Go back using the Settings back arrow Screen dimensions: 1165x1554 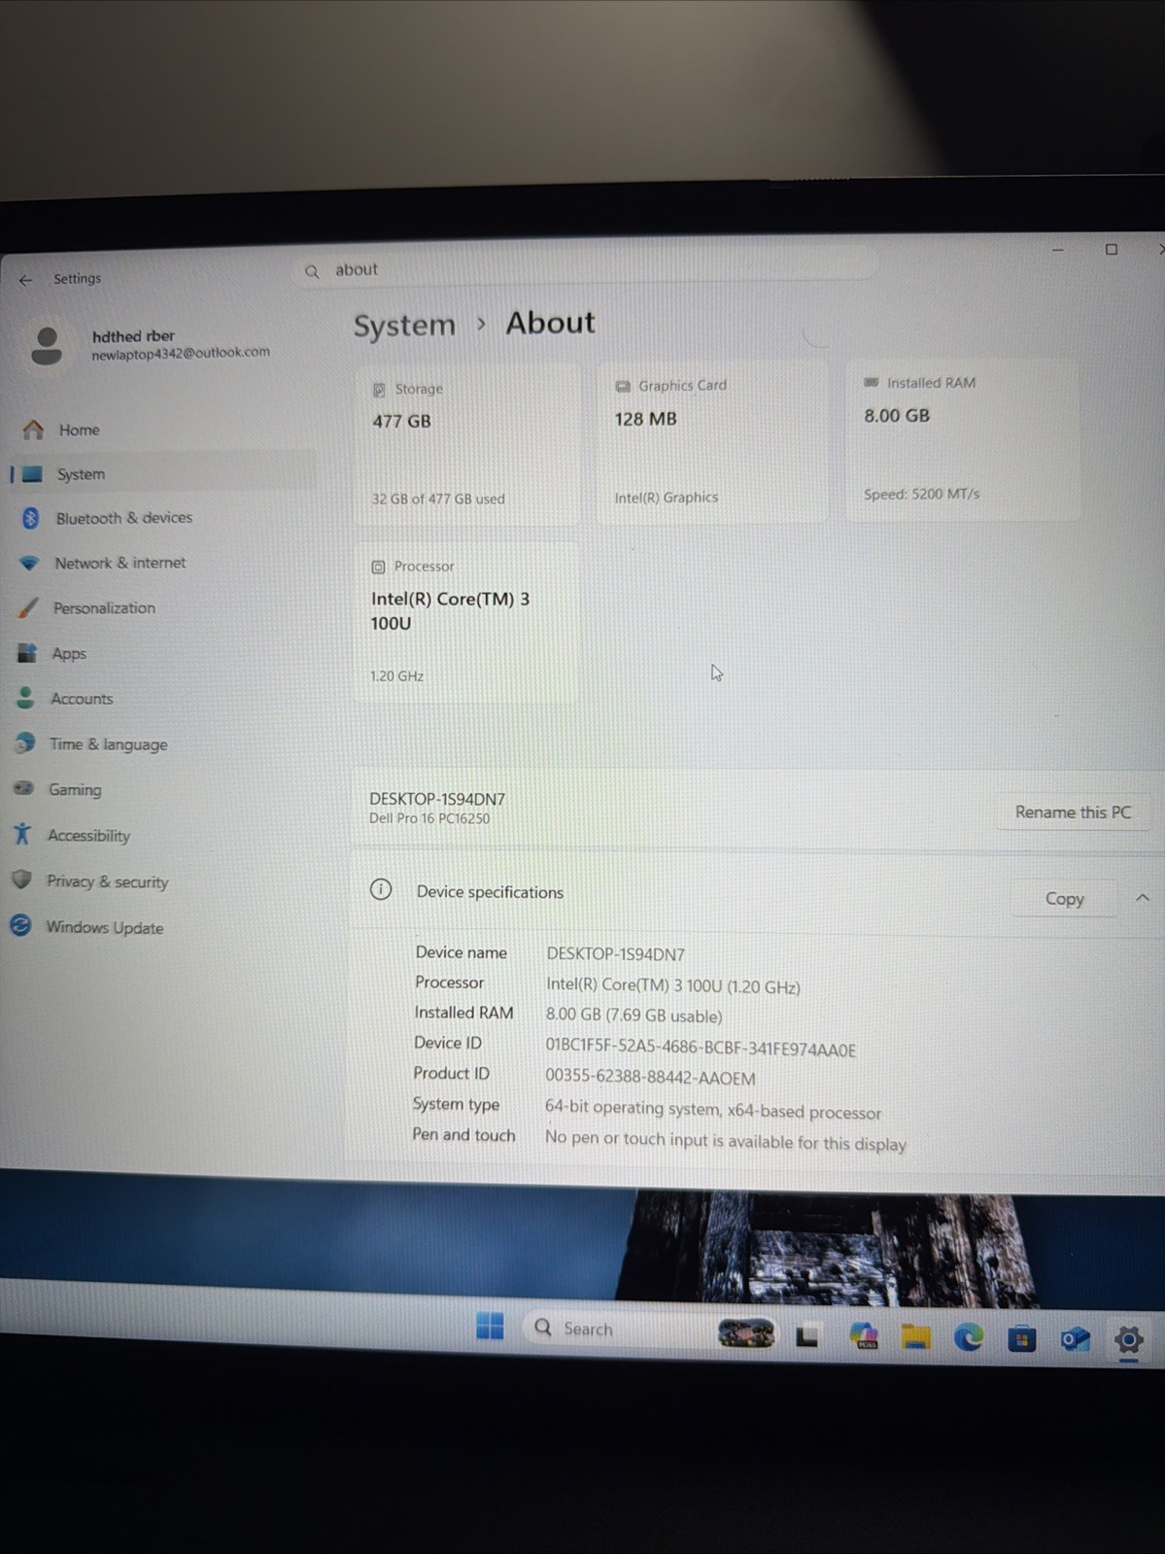point(25,280)
